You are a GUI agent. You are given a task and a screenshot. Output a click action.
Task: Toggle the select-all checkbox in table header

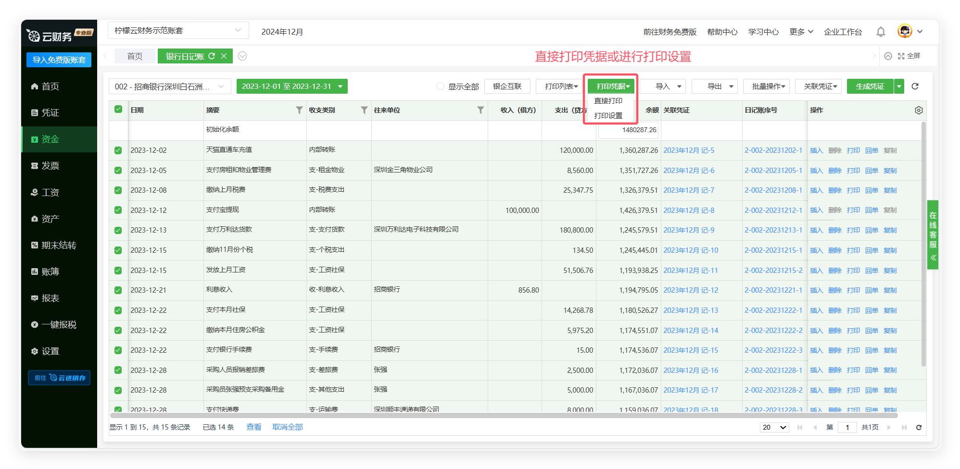pos(118,110)
